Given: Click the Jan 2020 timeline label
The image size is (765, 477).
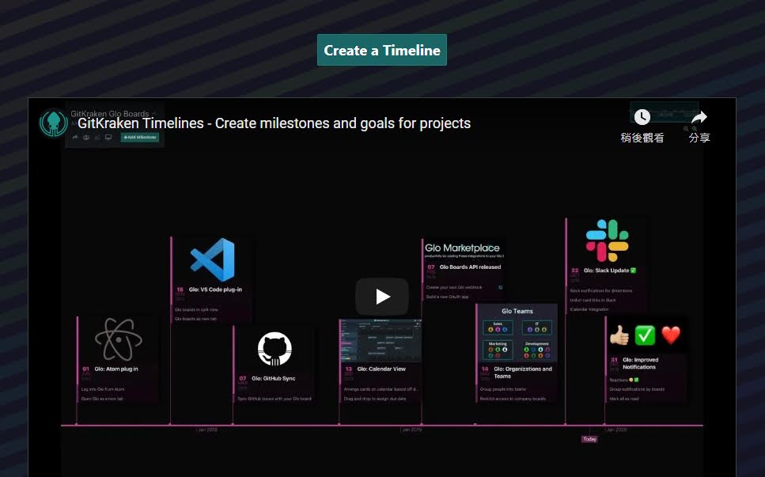Looking at the screenshot, I should pos(616,430).
